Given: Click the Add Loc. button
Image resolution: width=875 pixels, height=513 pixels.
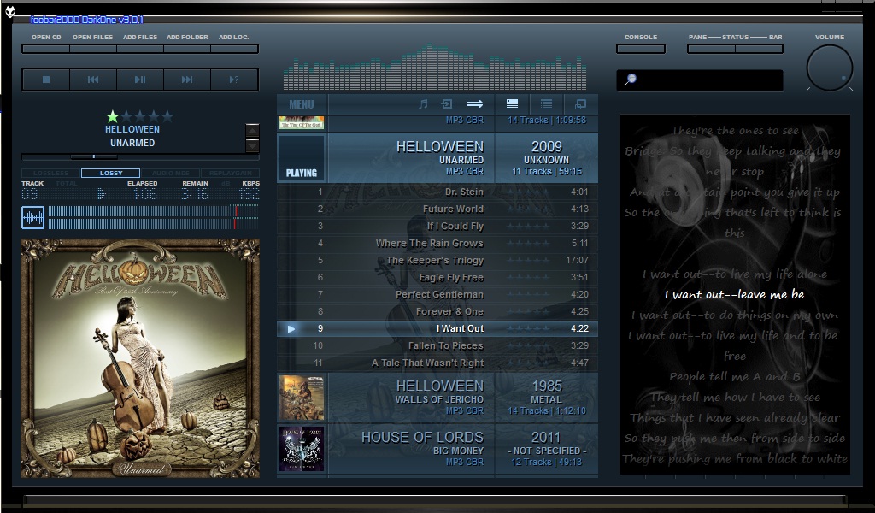Looking at the screenshot, I should (234, 49).
